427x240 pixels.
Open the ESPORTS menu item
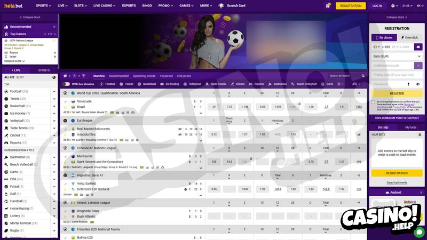(x=129, y=5)
